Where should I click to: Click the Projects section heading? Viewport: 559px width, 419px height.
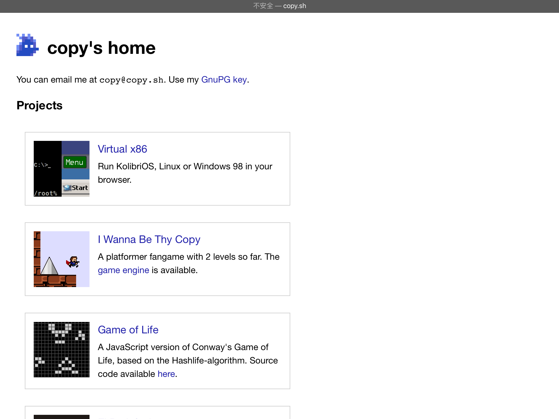(40, 105)
